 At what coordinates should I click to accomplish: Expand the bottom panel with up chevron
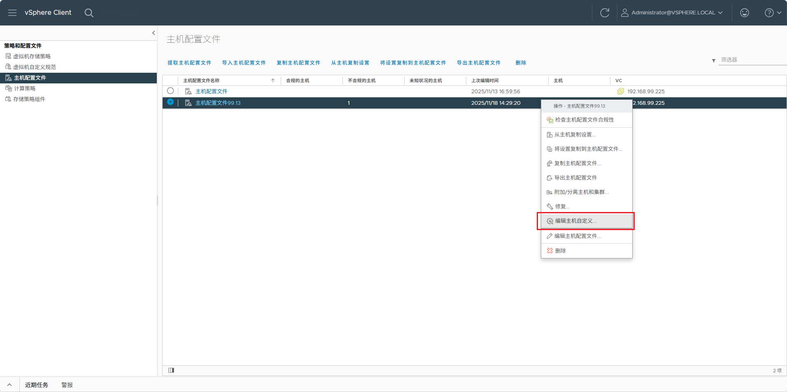pos(9,385)
